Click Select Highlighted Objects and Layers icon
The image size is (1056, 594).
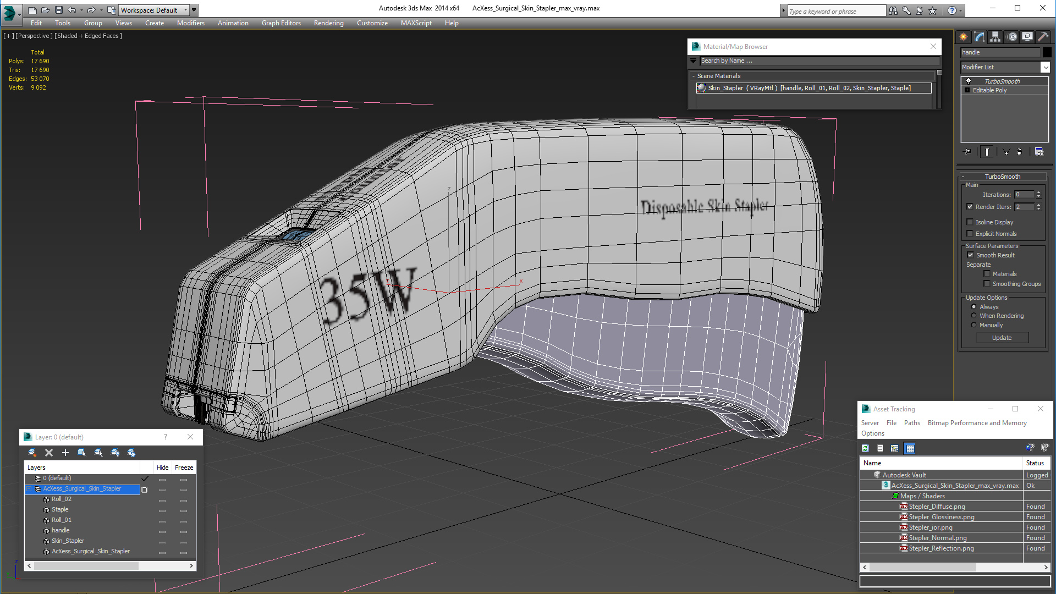tap(82, 453)
